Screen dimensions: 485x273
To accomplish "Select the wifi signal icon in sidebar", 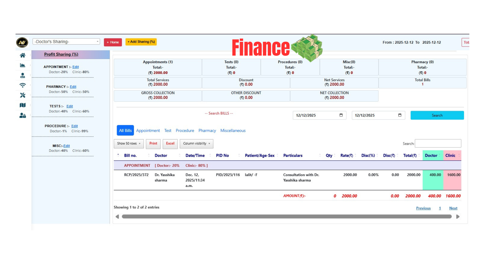I will [x=22, y=85].
